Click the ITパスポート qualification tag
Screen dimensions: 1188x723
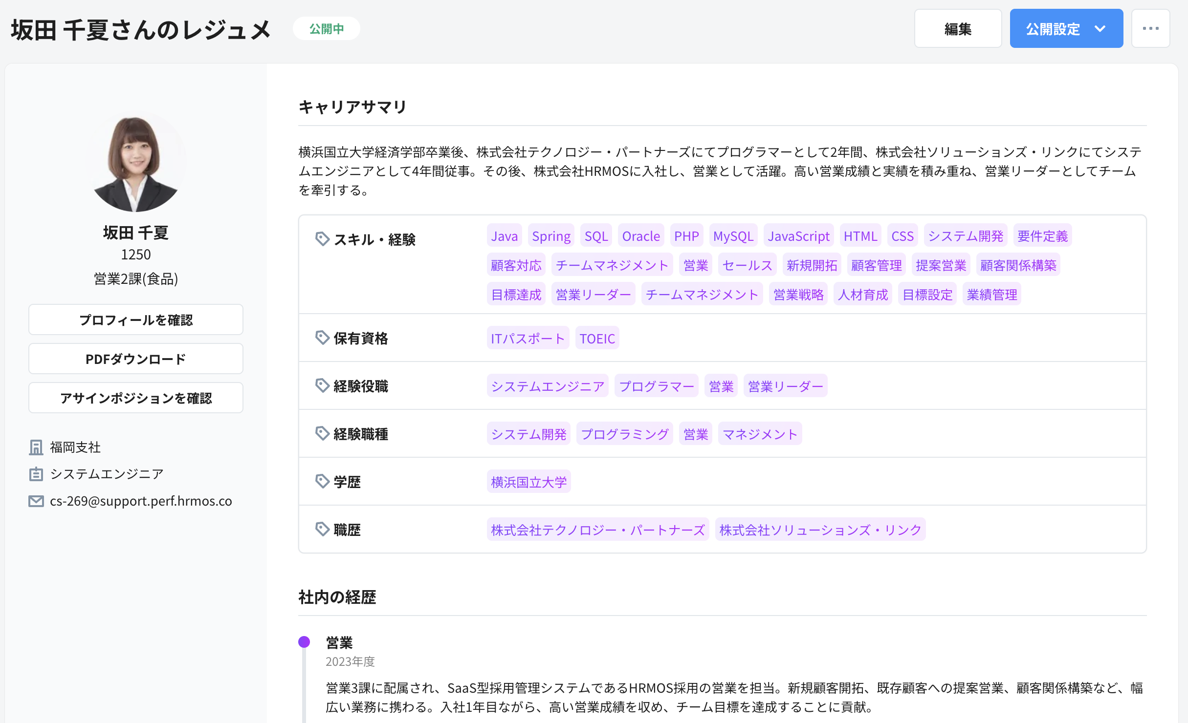(528, 339)
